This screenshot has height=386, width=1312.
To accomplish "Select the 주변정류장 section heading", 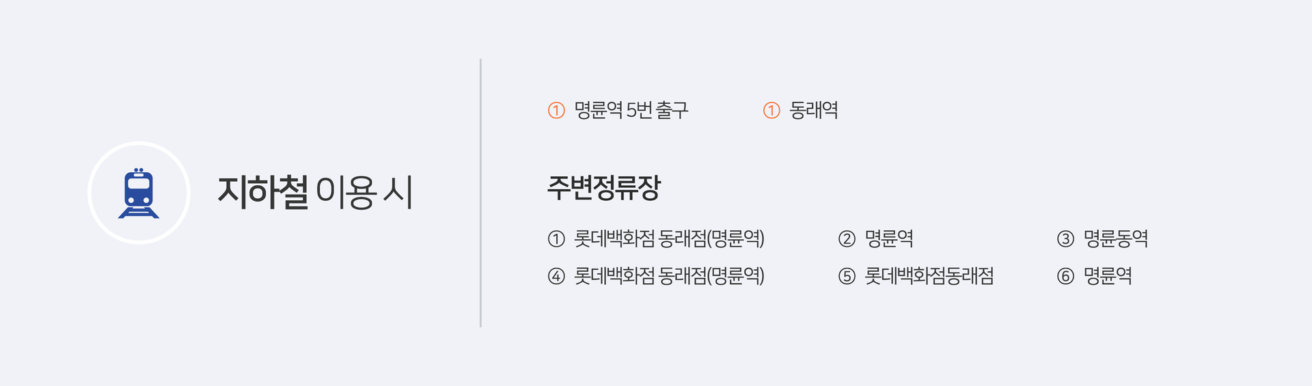I will 604,188.
